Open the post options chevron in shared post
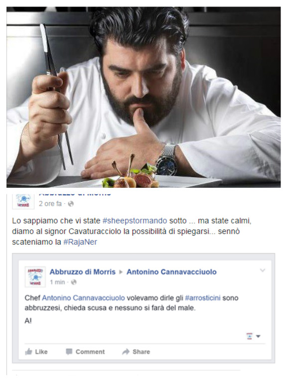Screen dimensions: 287x382 (x=263, y=270)
